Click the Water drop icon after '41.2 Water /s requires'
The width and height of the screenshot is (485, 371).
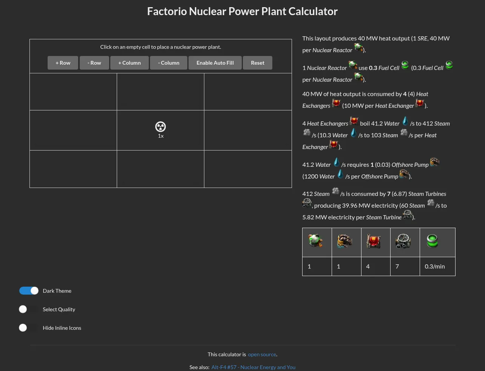[x=337, y=163]
